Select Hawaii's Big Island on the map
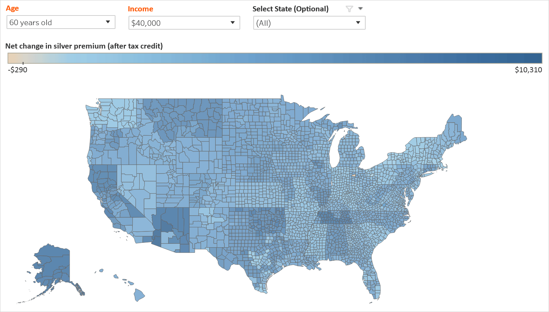 (139, 295)
